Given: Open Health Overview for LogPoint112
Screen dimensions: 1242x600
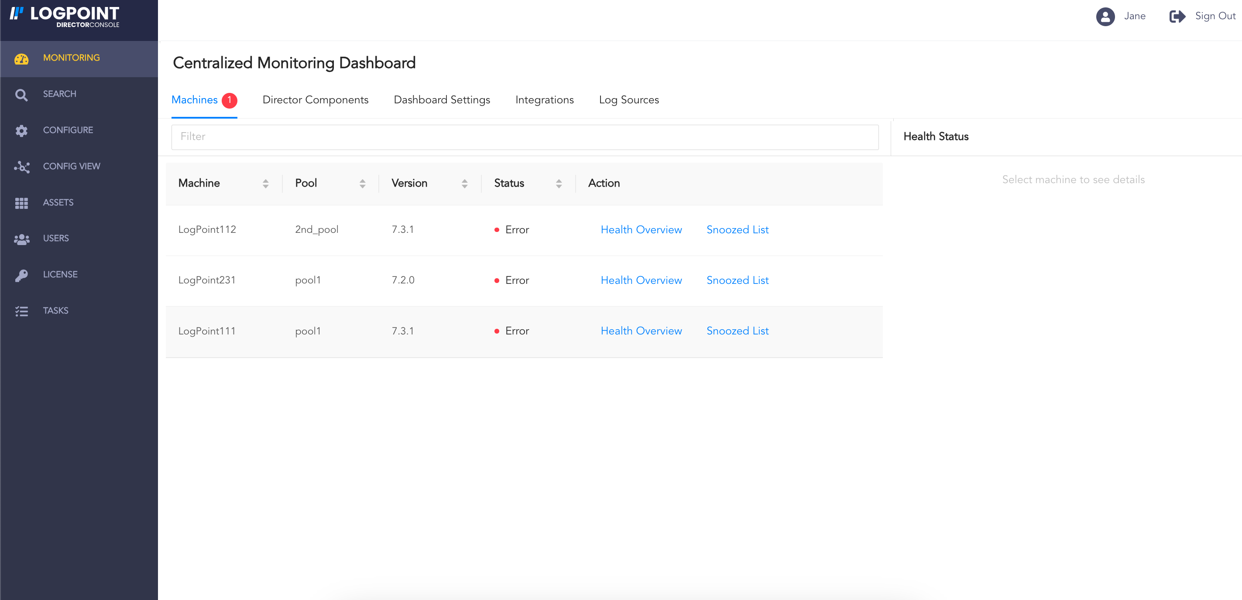Looking at the screenshot, I should click(641, 229).
